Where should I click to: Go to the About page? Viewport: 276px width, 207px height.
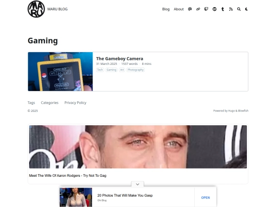[179, 9]
